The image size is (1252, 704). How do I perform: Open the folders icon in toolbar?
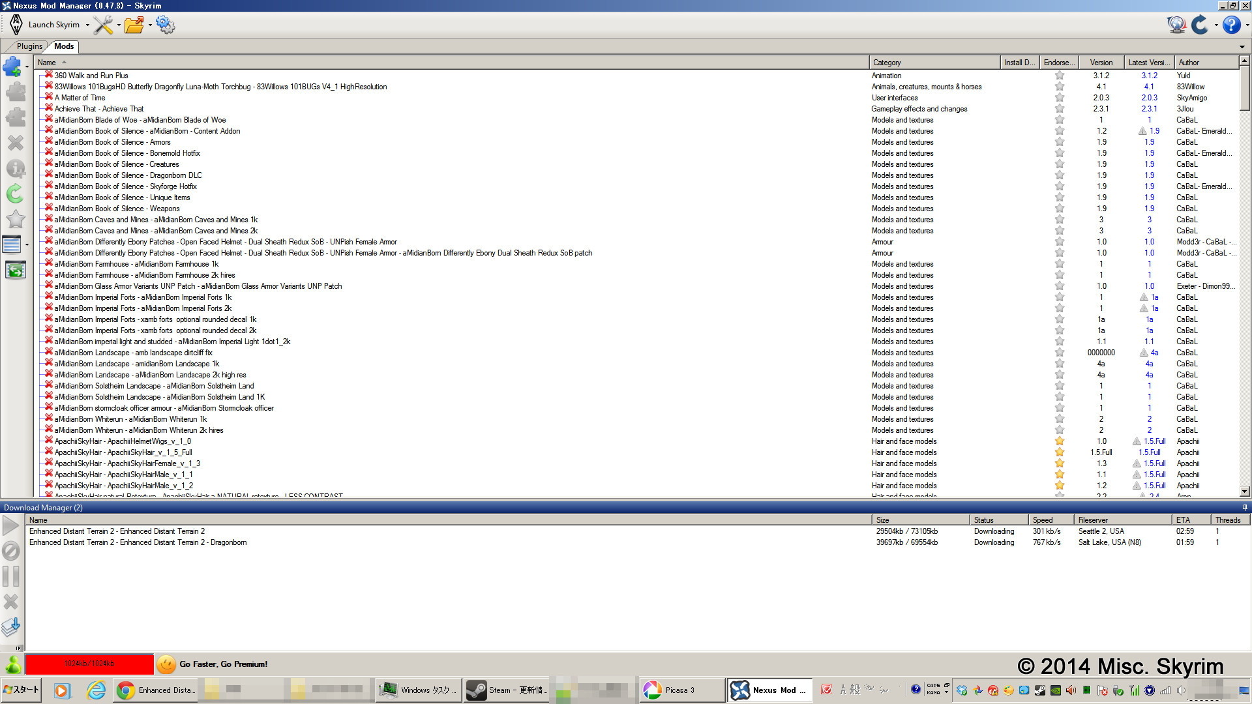(134, 25)
